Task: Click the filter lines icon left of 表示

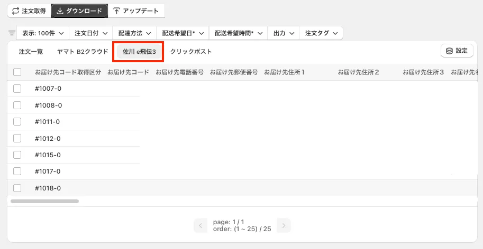Action: point(12,33)
